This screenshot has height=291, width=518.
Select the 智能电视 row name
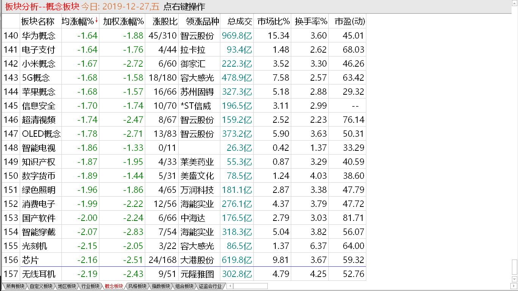coord(38,148)
